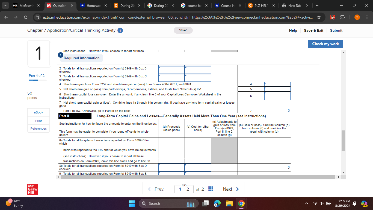Image resolution: width=373 pixels, height=210 pixels.
Task: Click the Required information alert icon
Action: 60,55
